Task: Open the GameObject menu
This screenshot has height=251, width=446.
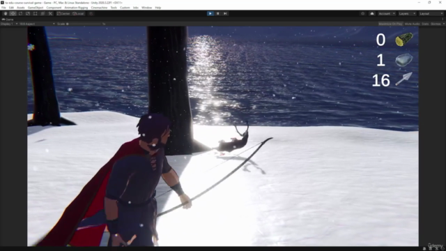Action: click(36, 8)
